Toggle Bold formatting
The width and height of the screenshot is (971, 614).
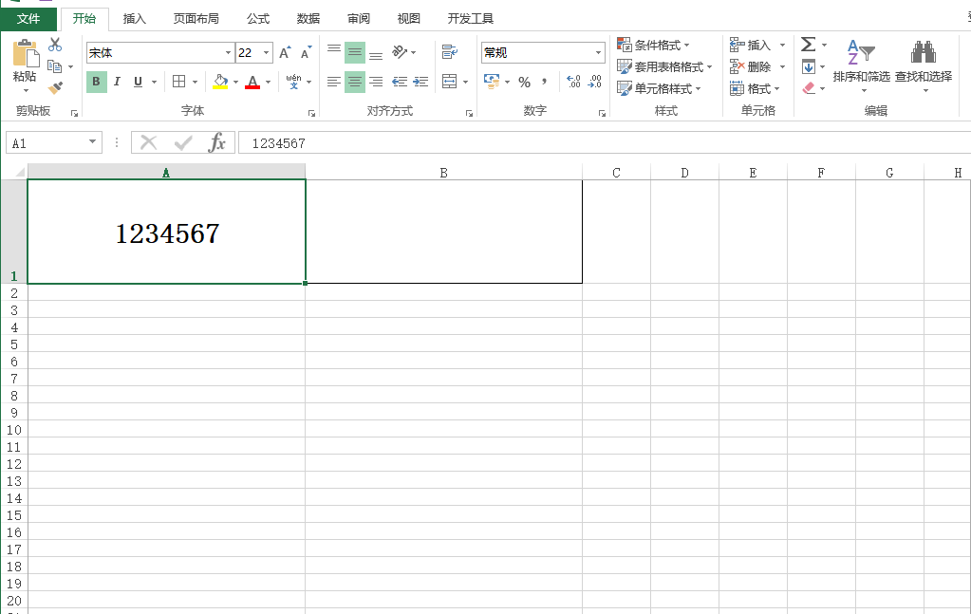[96, 81]
